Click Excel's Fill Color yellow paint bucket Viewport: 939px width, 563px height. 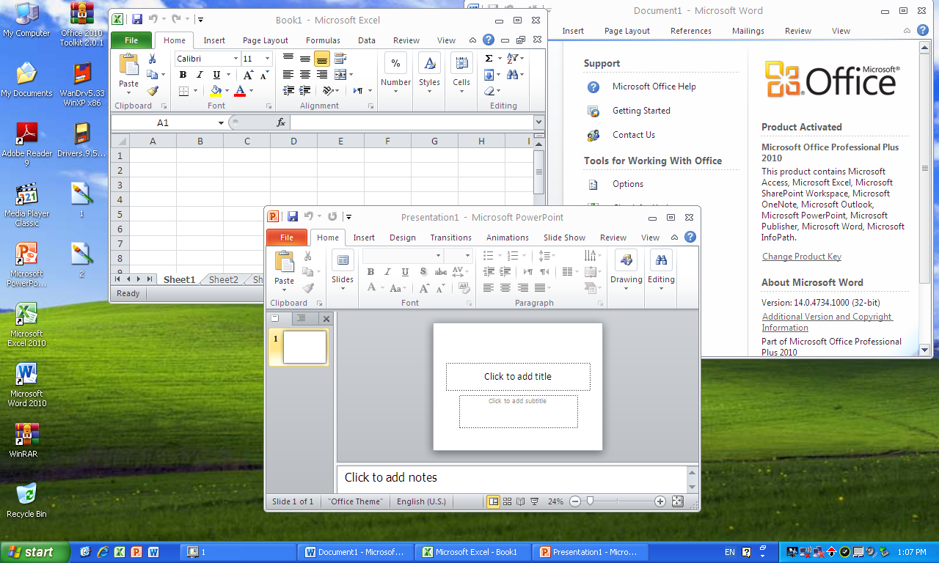click(x=216, y=91)
